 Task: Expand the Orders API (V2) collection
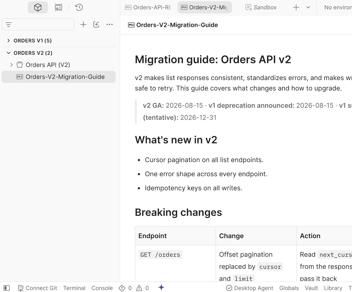pos(11,65)
